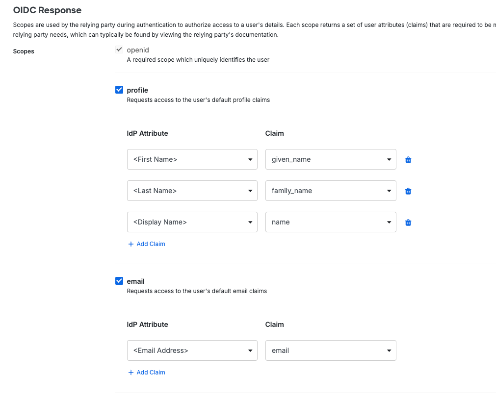Expand the <Last Name> IdP Attribute dropdown

tap(192, 191)
